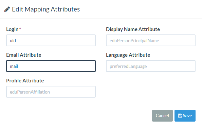Click blank header area right of title
The height and width of the screenshot is (128, 202).
click(x=141, y=9)
